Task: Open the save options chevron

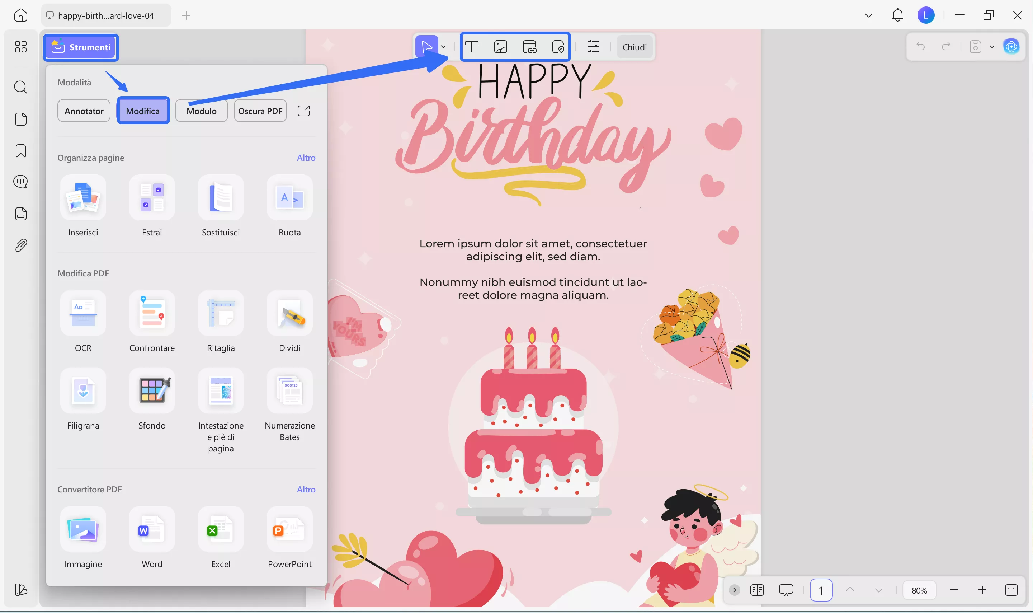Action: [992, 47]
